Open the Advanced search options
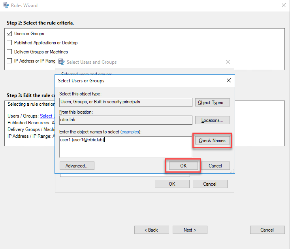Viewport: 290px width, 249px height. point(77,166)
